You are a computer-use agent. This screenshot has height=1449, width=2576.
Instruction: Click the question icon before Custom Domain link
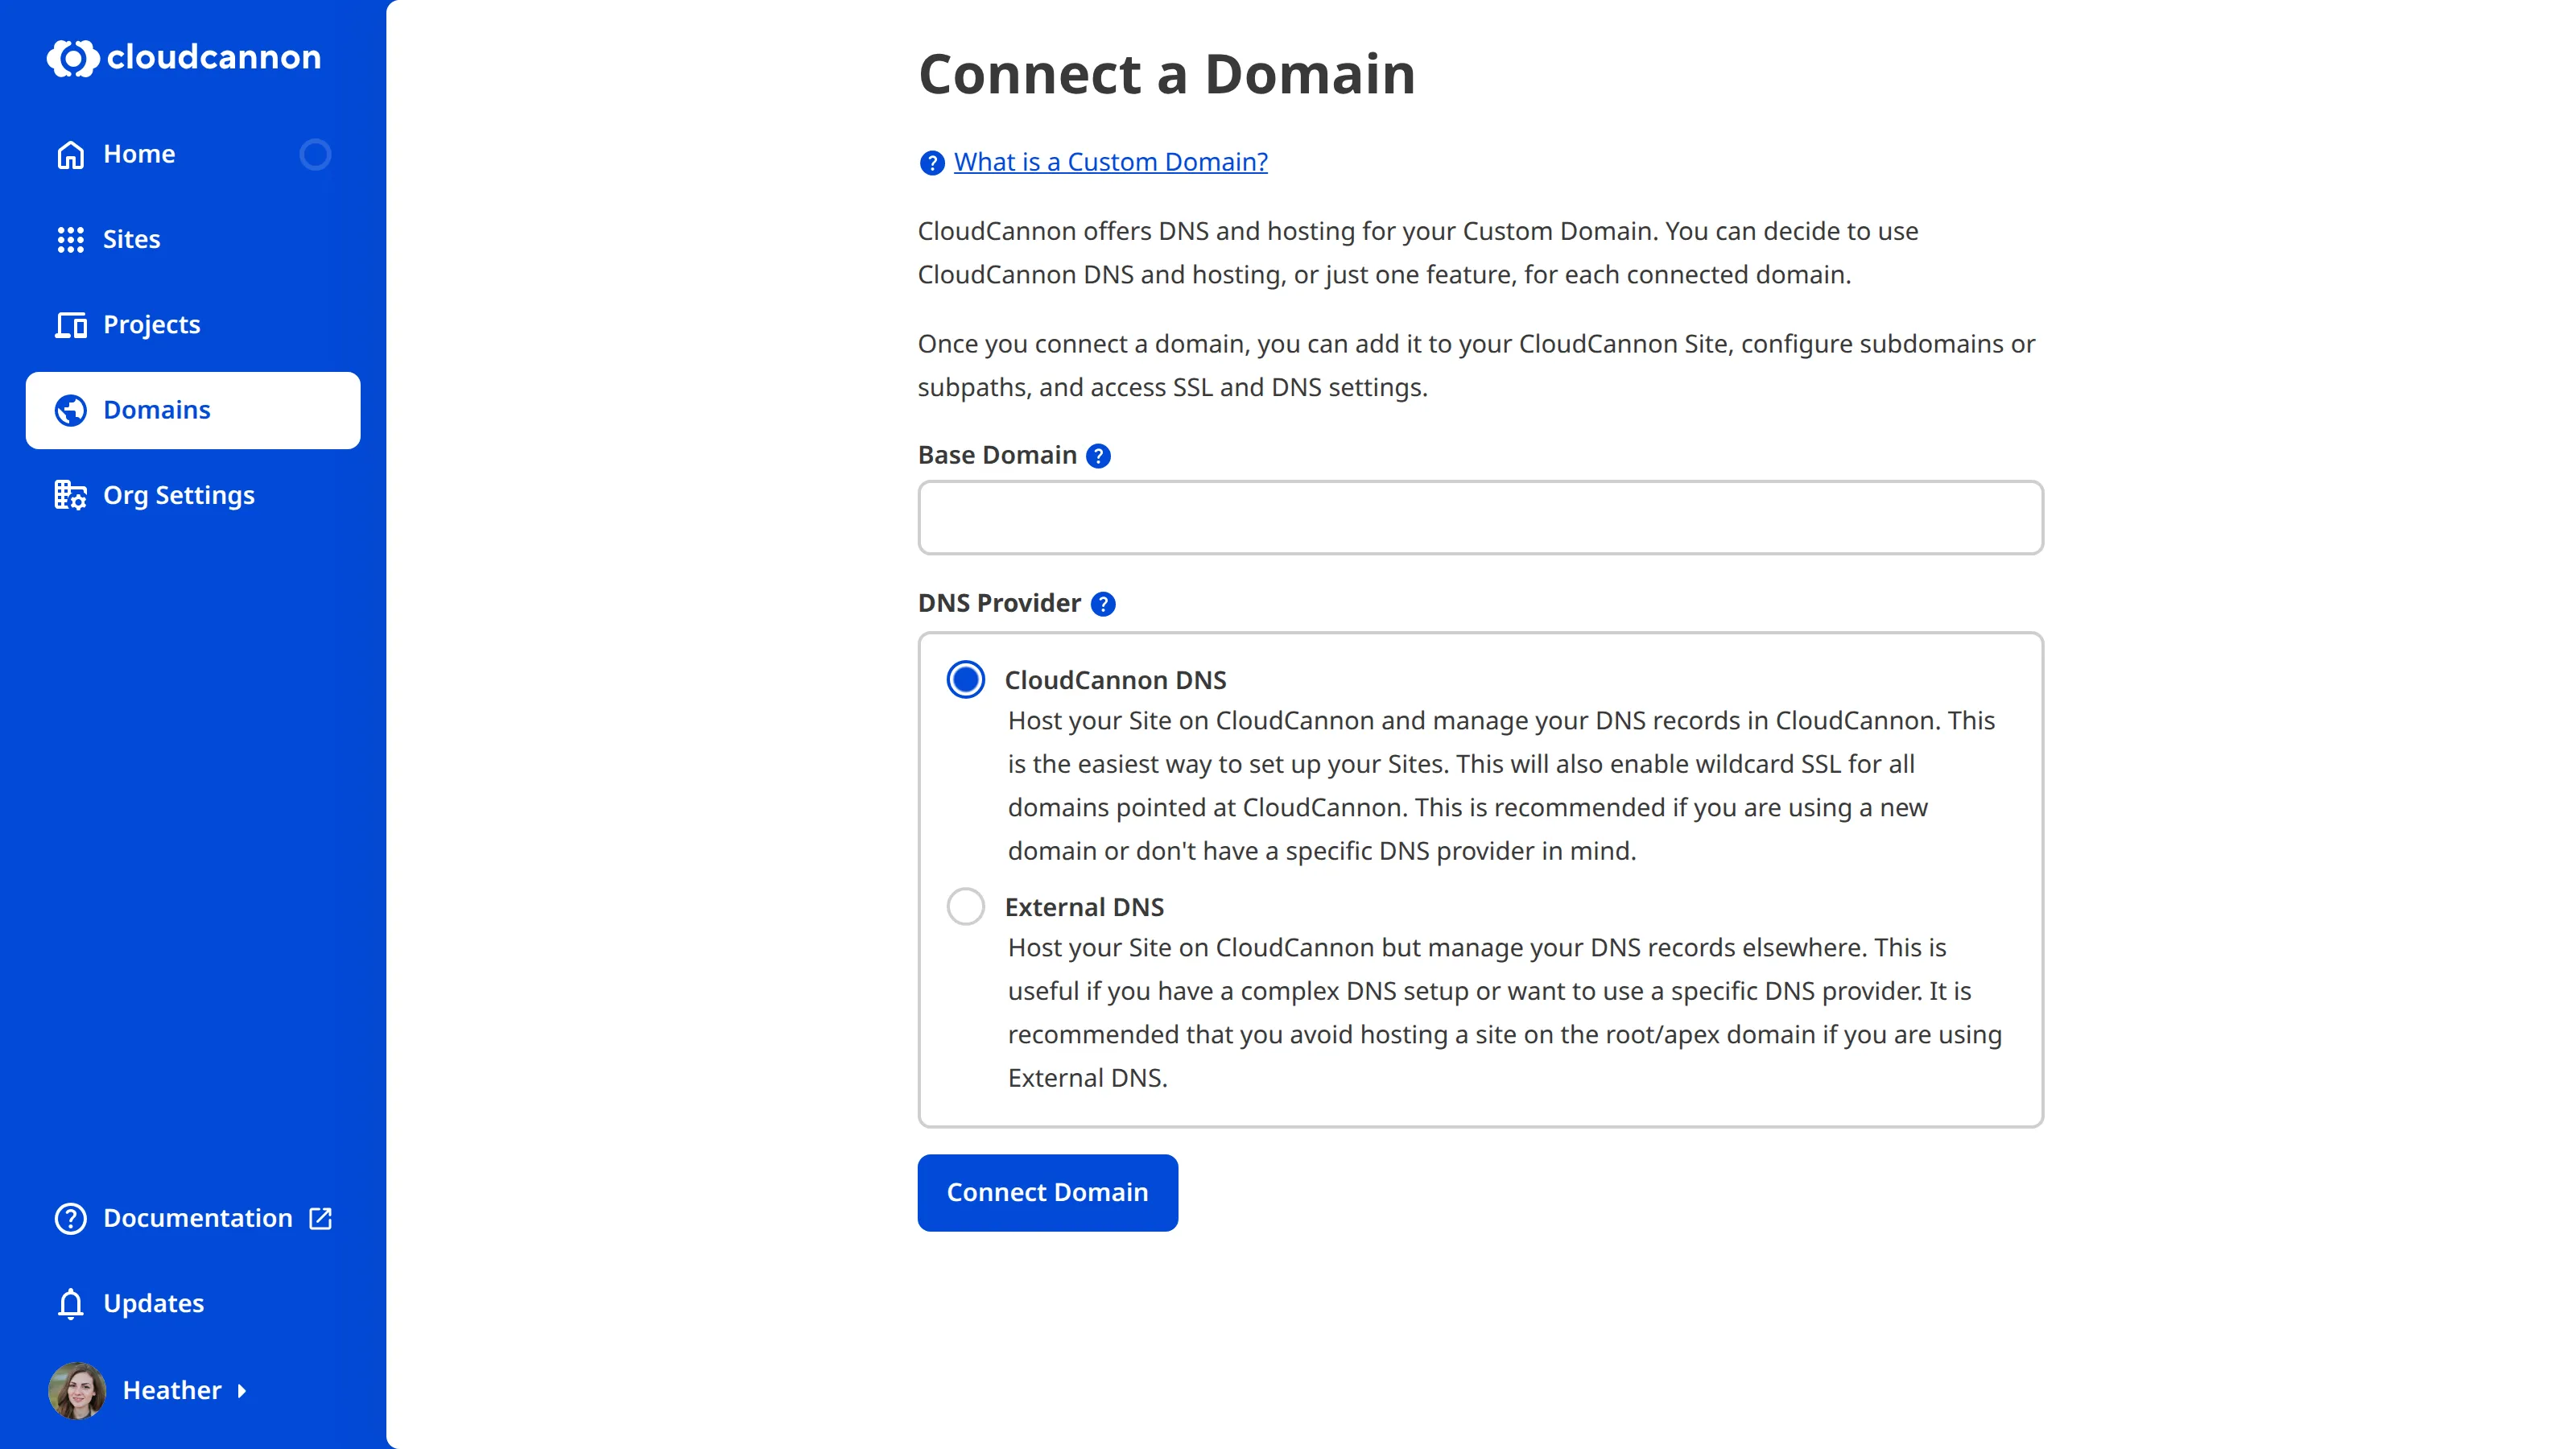[931, 163]
